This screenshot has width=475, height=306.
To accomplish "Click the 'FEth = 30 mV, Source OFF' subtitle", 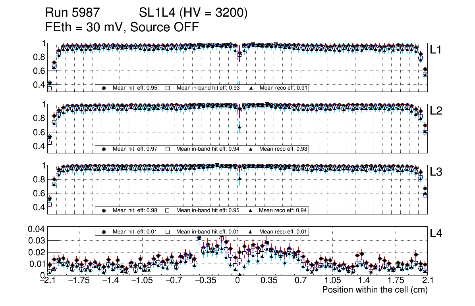I will [122, 27].
